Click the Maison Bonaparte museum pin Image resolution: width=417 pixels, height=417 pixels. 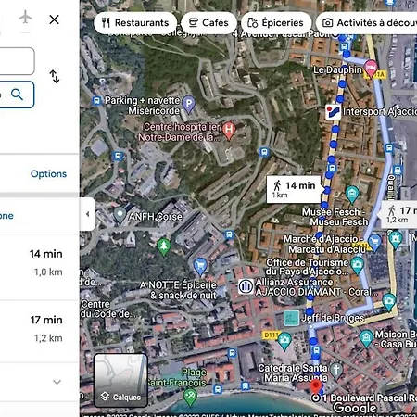pyautogui.click(x=366, y=338)
